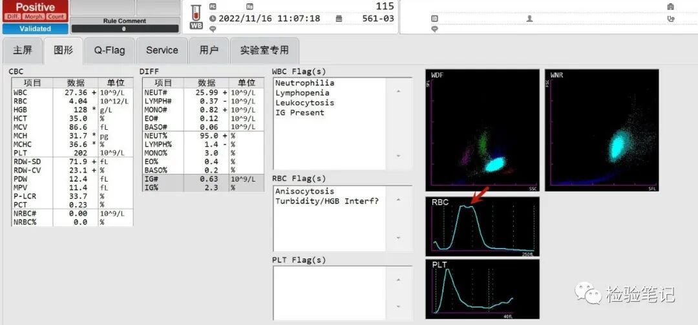The image size is (698, 325).
Task: Click the LYMPH# value 0.37
Action: [x=209, y=101]
